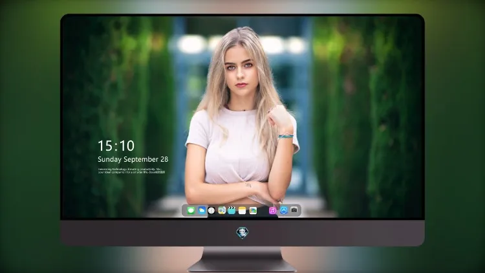This screenshot has width=485, height=273.
Task: Launch the blue App Store icon
Action: coord(284,210)
